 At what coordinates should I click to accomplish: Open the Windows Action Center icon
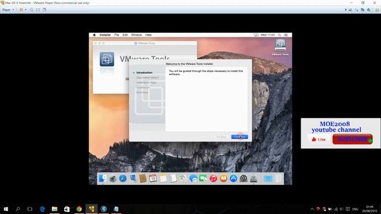click(x=348, y=209)
